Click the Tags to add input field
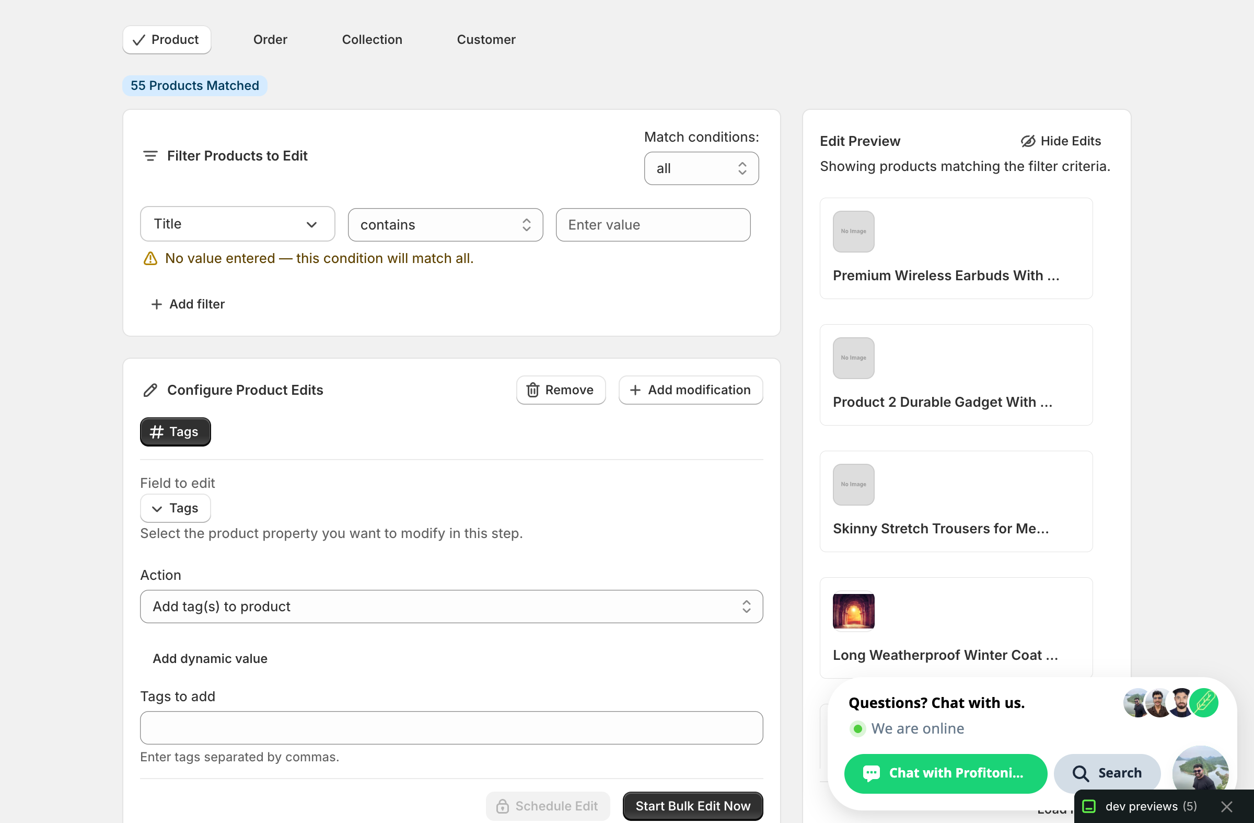 [451, 728]
